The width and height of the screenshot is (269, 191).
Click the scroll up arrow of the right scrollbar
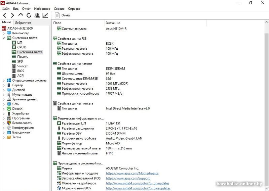pos(266,22)
